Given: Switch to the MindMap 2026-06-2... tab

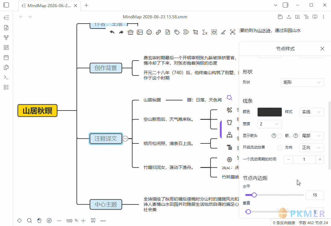Looking at the screenshot, I should (x=49, y=6).
